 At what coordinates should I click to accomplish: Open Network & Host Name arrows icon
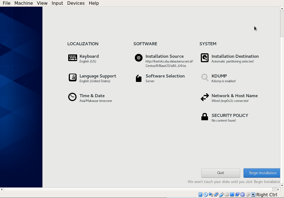(x=204, y=97)
